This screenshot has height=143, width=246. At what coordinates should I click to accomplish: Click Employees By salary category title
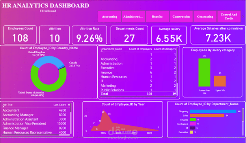coord(213,50)
